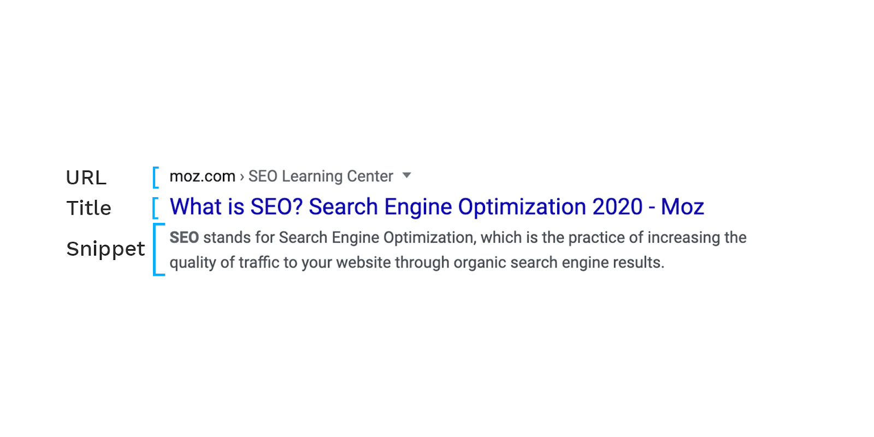
Task: Select the blue bracket next to Title
Action: [x=156, y=208]
